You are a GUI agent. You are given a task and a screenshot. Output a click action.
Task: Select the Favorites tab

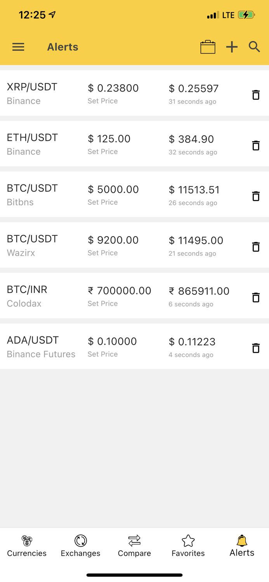point(188,545)
